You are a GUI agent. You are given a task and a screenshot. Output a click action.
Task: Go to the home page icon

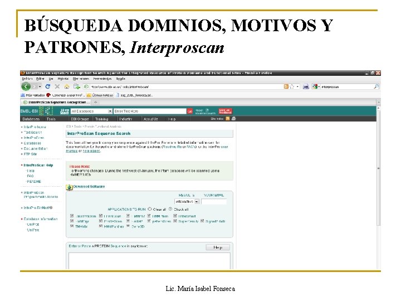(67, 86)
